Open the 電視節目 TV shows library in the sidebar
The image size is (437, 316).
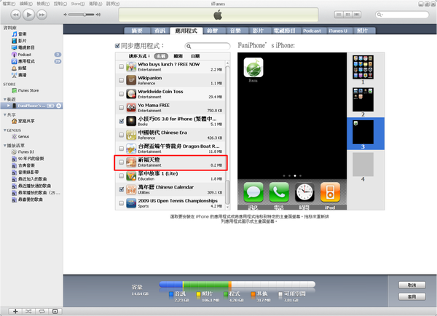click(x=23, y=47)
